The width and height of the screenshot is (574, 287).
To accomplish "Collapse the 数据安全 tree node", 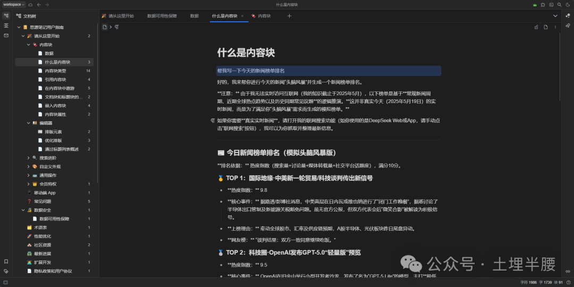I will (x=23, y=210).
